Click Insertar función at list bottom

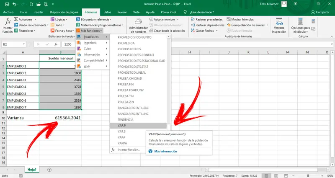[128, 150]
